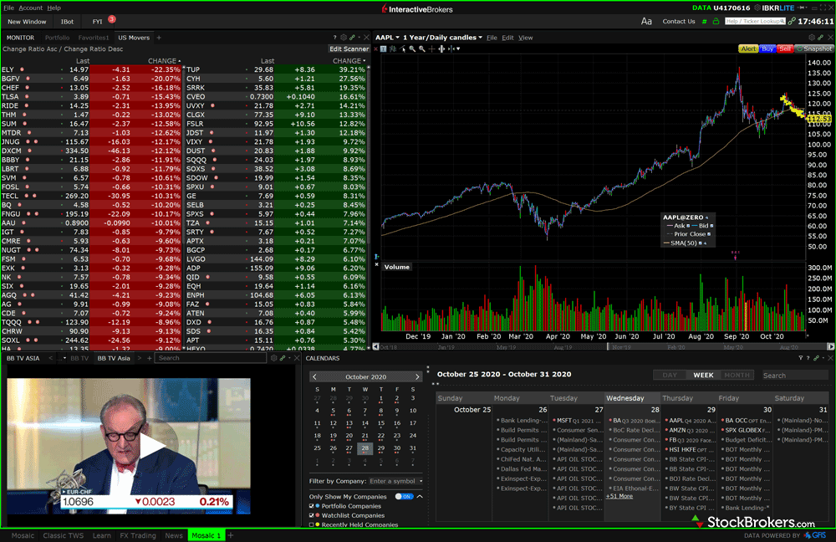Go to next month in mini calendar

(x=417, y=376)
